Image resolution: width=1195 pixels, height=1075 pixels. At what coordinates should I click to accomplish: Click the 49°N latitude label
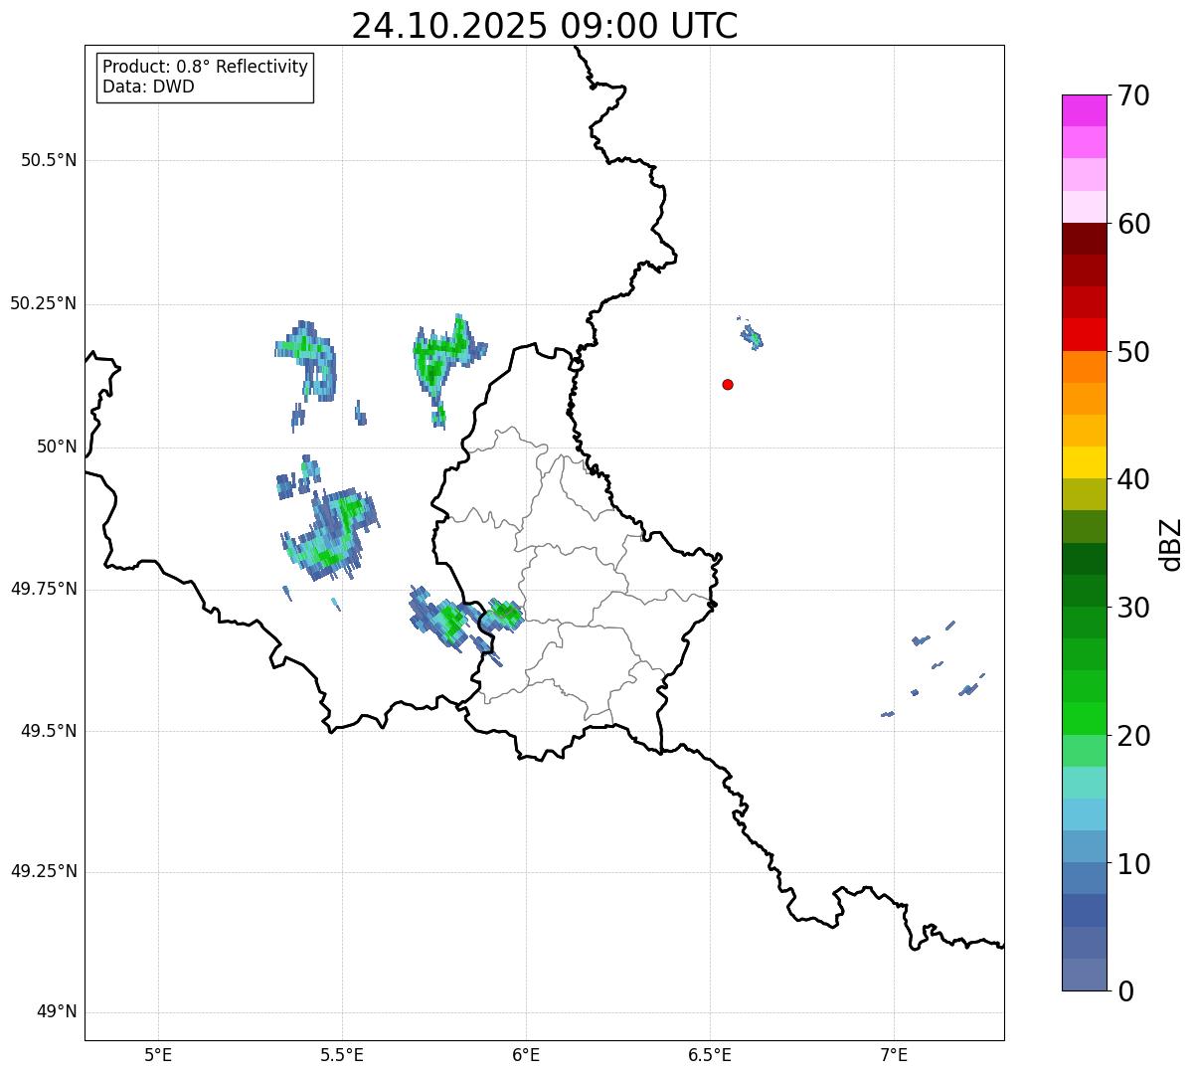click(57, 1012)
